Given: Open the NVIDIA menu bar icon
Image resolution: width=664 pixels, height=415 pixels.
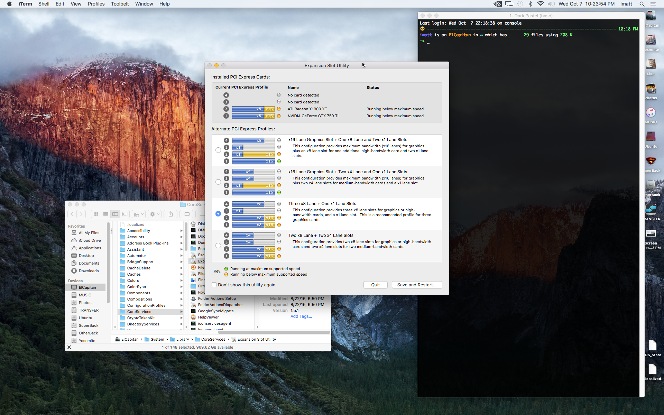Looking at the screenshot, I should coord(498,4).
